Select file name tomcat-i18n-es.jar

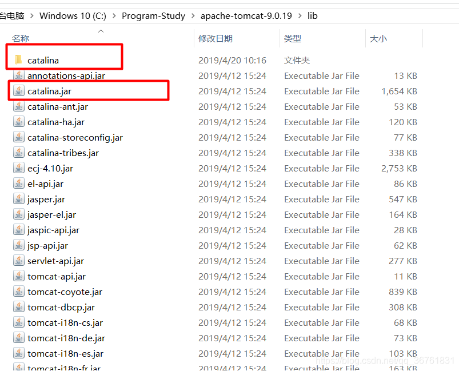[x=65, y=354]
